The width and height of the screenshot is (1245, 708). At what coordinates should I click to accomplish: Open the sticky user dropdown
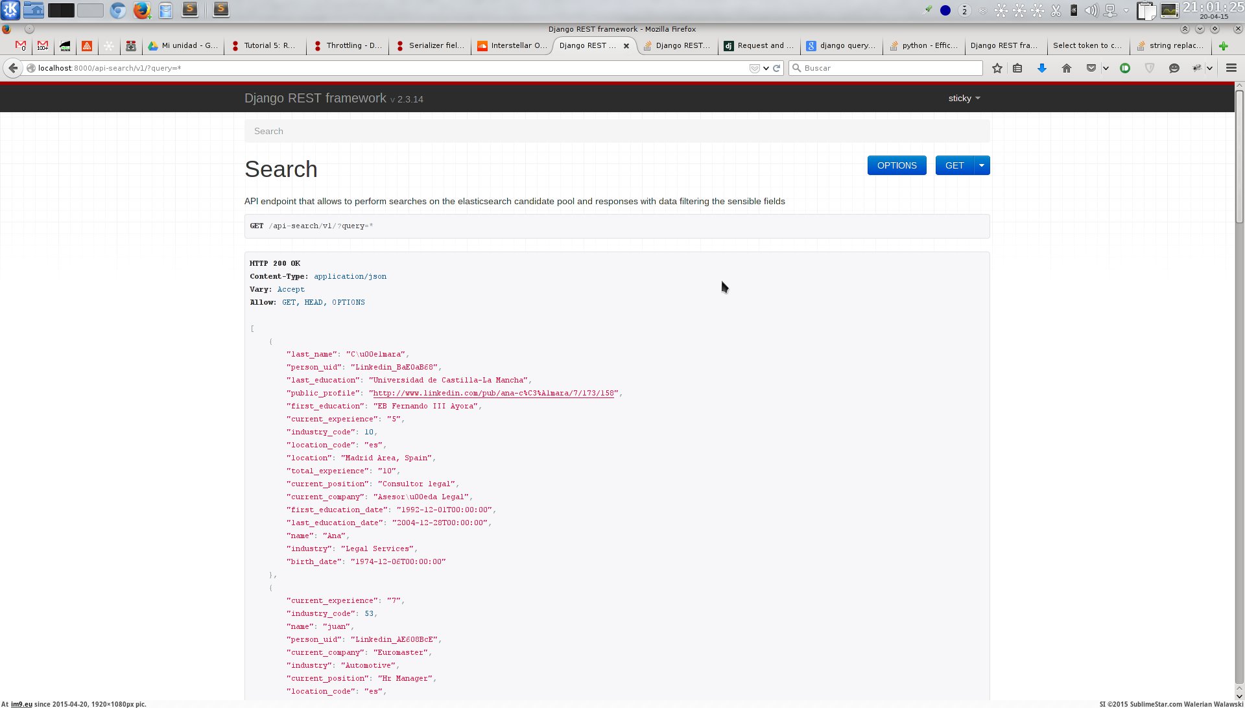[x=964, y=99]
